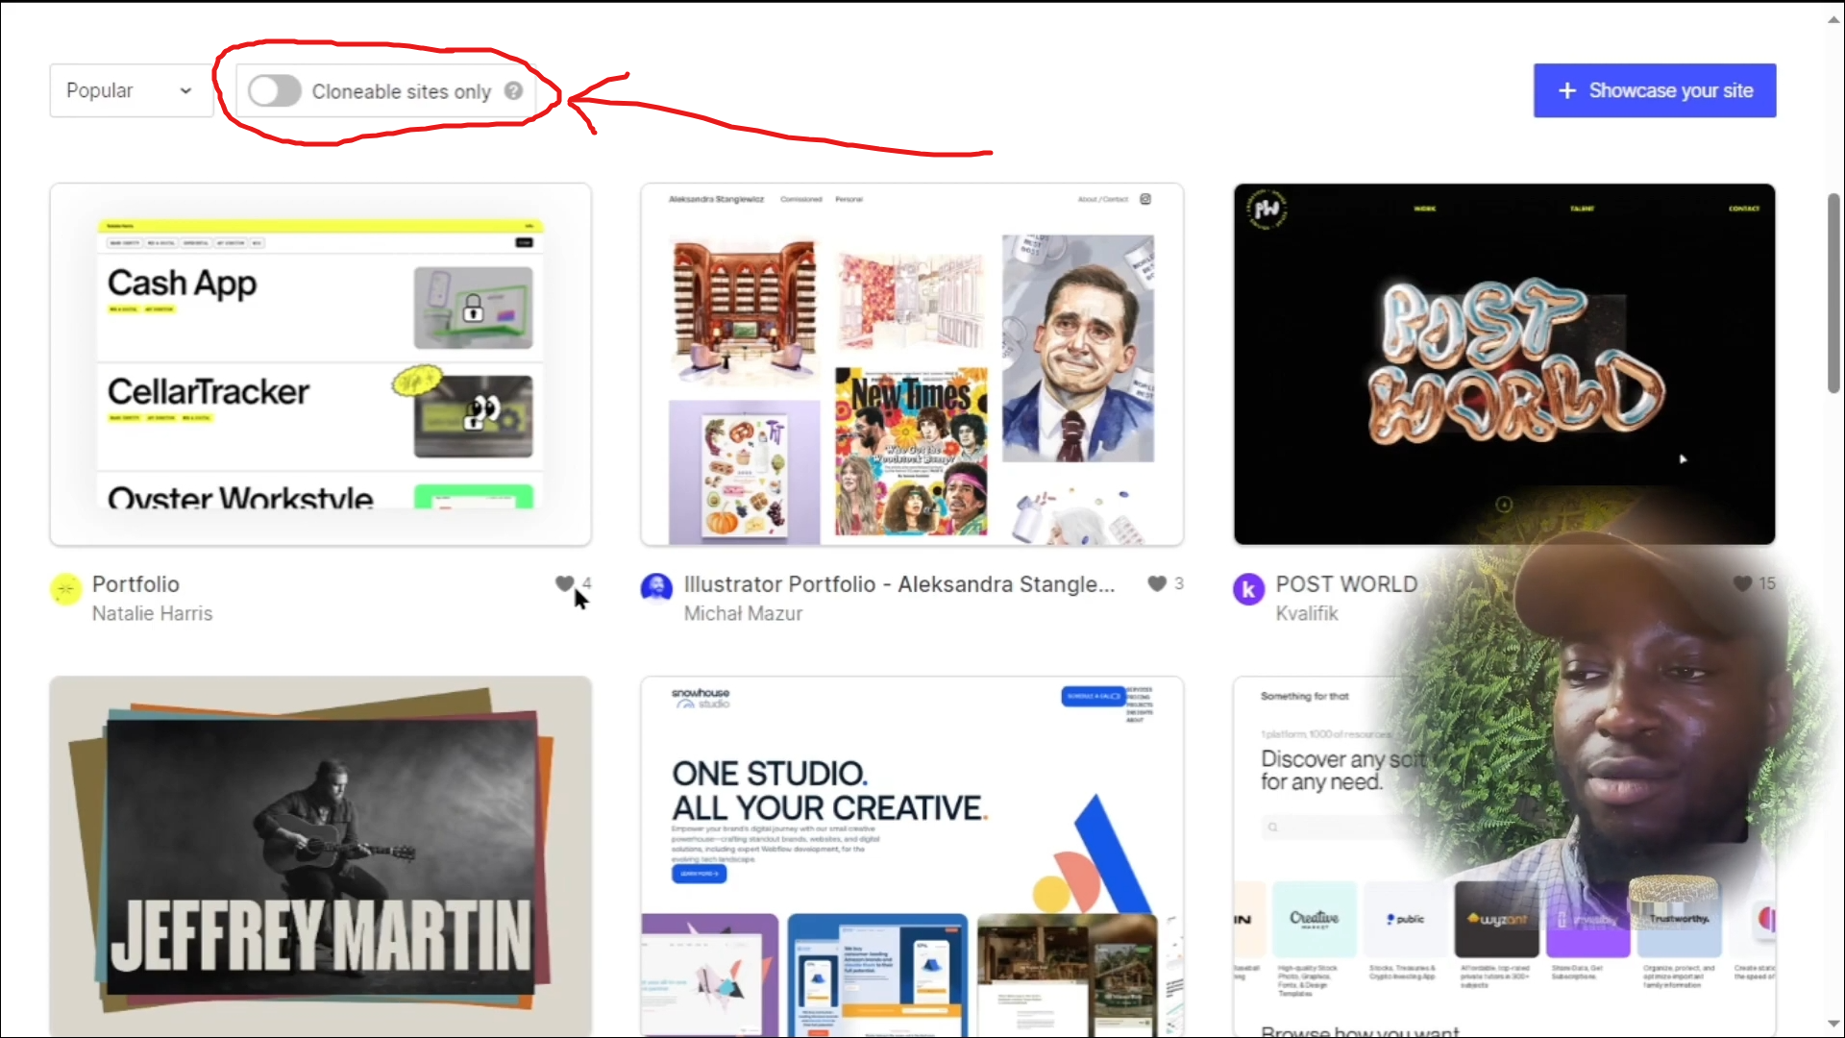Open Illustrator Portfolio - Aleksandra Stangle... title link
This screenshot has height=1038, width=1845.
899,584
